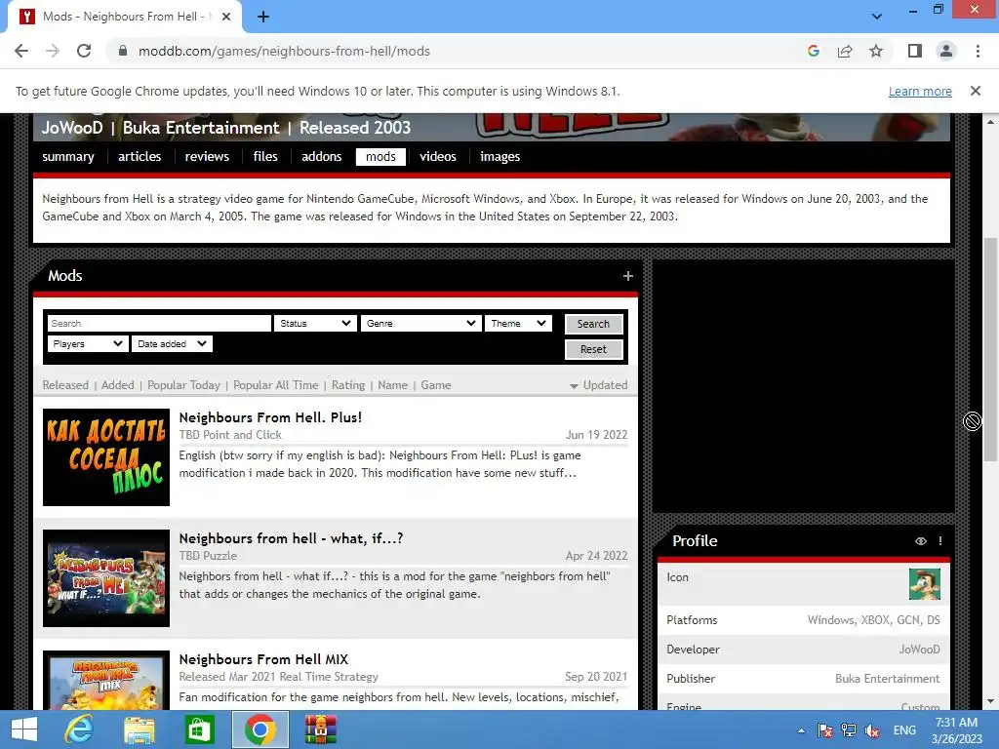Share this page via share icon
999x749 pixels.
845,51
